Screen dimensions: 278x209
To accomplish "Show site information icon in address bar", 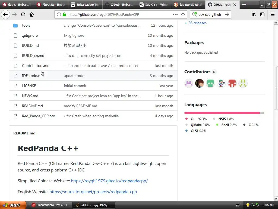I will point(59,15).
